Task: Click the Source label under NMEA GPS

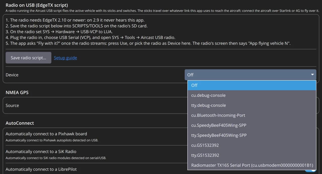Action: pyautogui.click(x=12, y=106)
